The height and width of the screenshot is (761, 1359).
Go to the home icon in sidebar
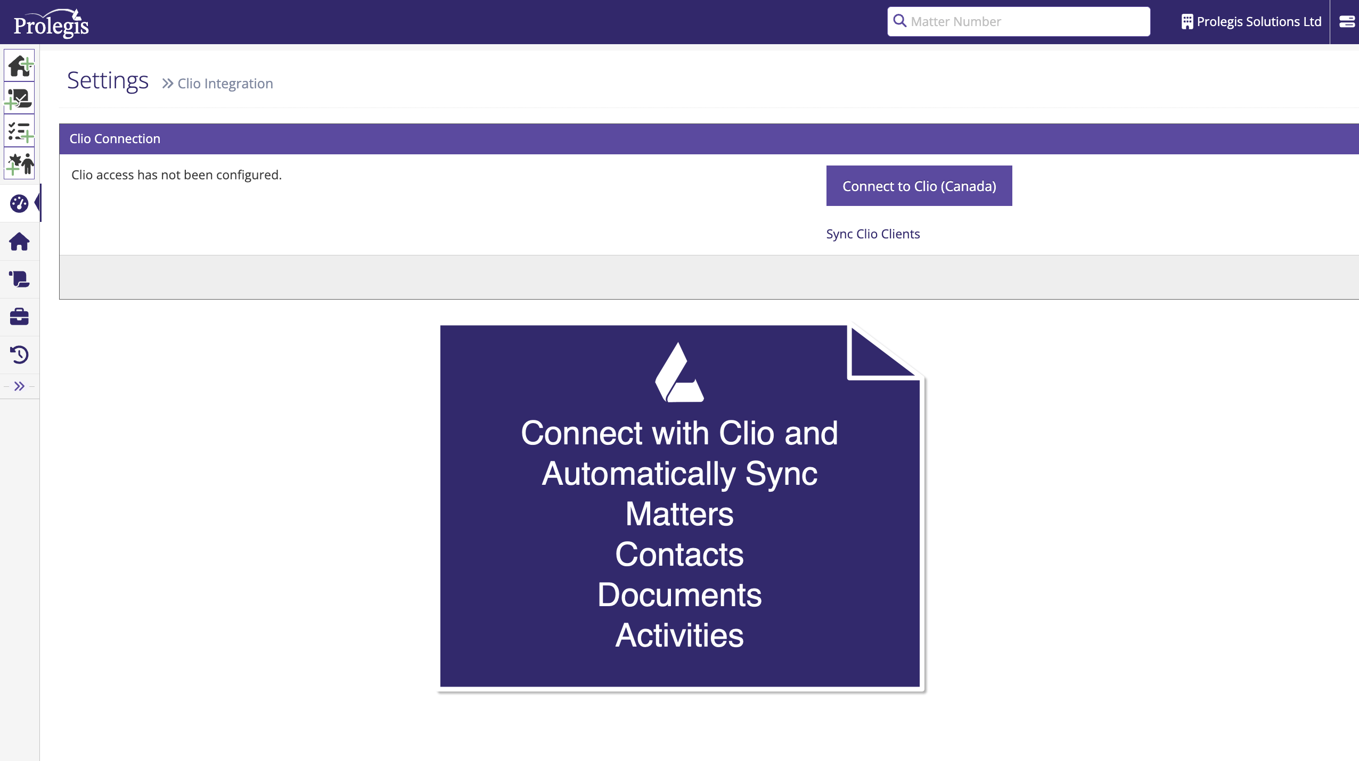19,242
